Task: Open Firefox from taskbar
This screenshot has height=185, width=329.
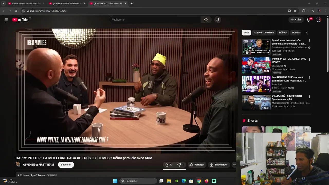Action: click(x=206, y=181)
